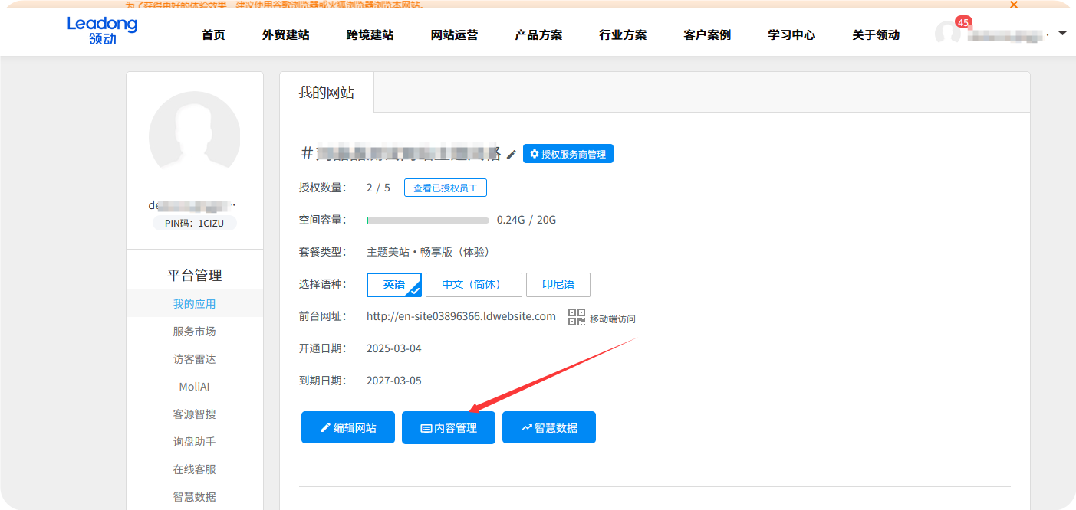Click the 编辑网站 button
The width and height of the screenshot is (1076, 510).
[348, 427]
